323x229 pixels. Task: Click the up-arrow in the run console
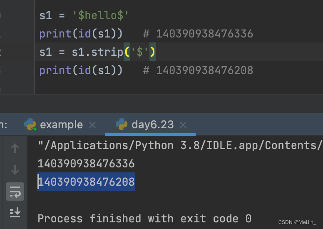click(15, 148)
